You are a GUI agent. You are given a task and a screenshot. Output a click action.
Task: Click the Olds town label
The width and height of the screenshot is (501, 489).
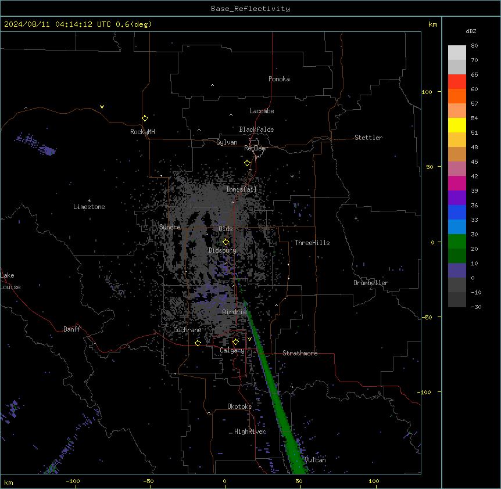[226, 229]
